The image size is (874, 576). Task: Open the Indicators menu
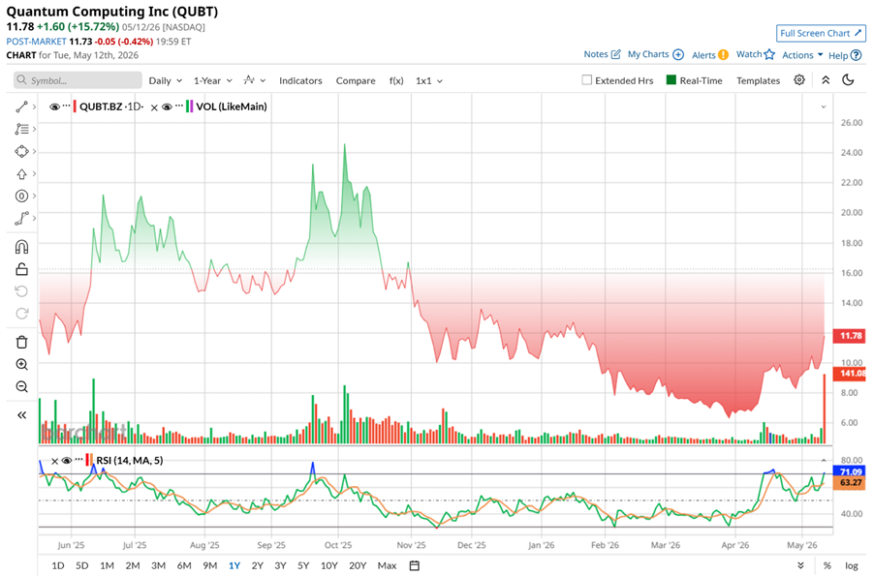[300, 80]
